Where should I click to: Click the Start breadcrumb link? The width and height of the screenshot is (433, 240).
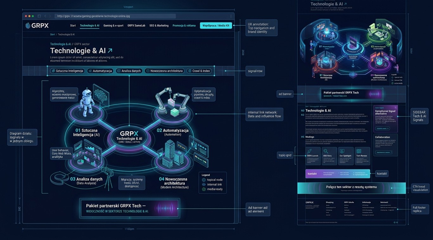click(52, 35)
